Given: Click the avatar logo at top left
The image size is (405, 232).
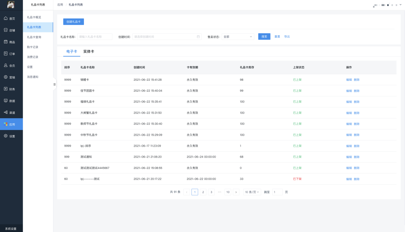Looking at the screenshot, I should 11,4.
